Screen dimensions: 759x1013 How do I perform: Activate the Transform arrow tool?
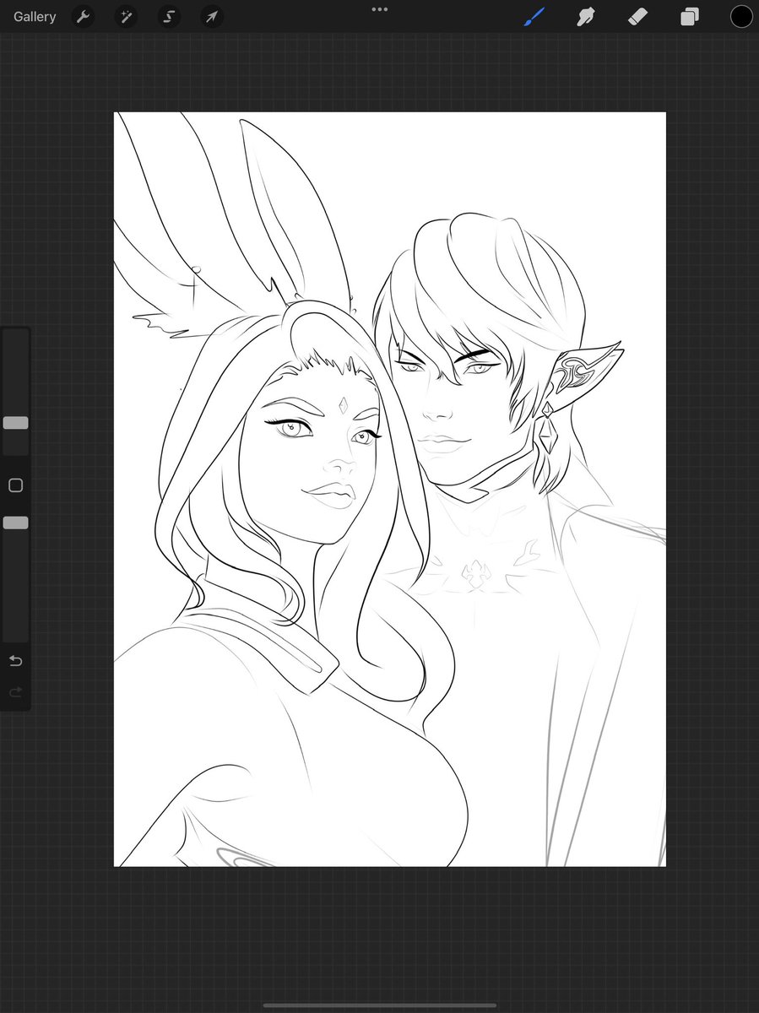(212, 17)
